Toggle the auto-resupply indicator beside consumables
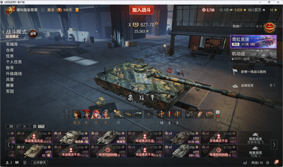 point(218,114)
